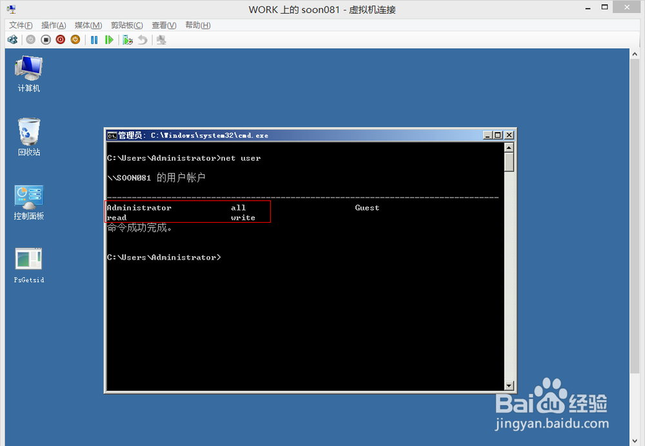The width and height of the screenshot is (645, 446).
Task: Click the 'all' user entry
Action: pos(238,208)
